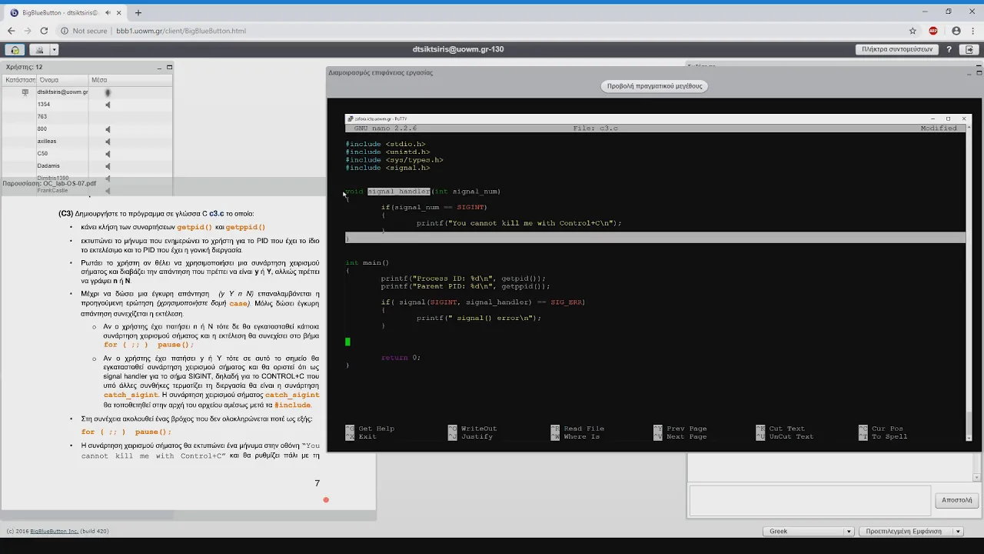Click the chat message input box
Screen dimensions: 984x554
click(809, 501)
